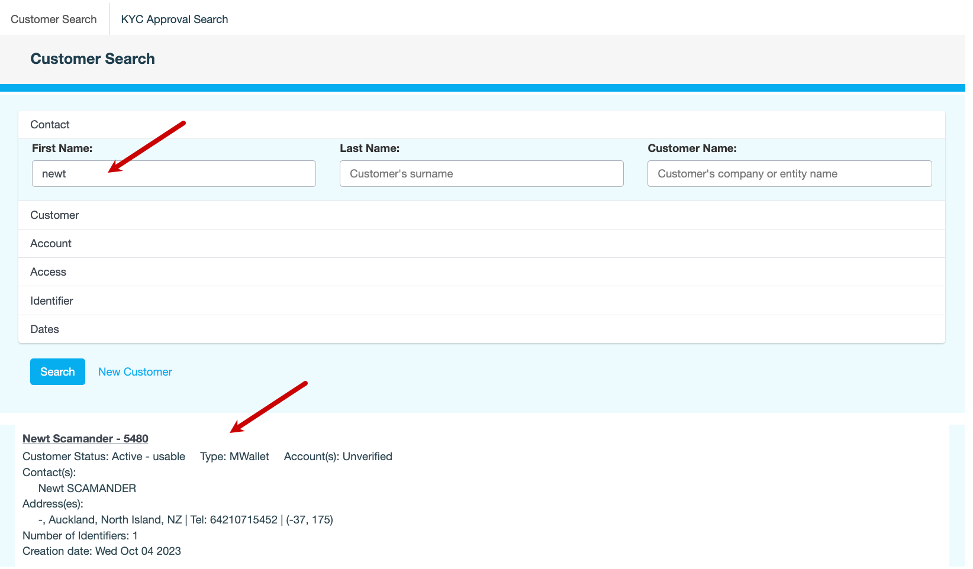Click the Customer Name label
This screenshot has height=569, width=973.
pyautogui.click(x=692, y=148)
